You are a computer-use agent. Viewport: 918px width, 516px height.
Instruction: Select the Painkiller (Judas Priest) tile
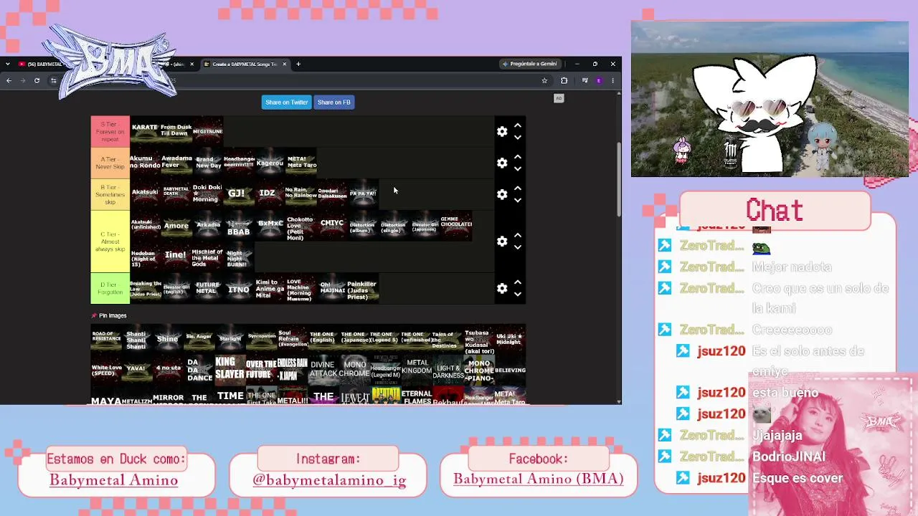tap(363, 288)
